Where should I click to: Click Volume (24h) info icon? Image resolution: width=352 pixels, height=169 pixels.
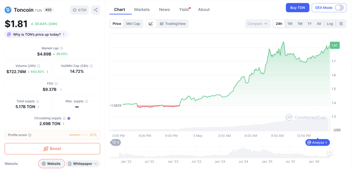[38, 66]
